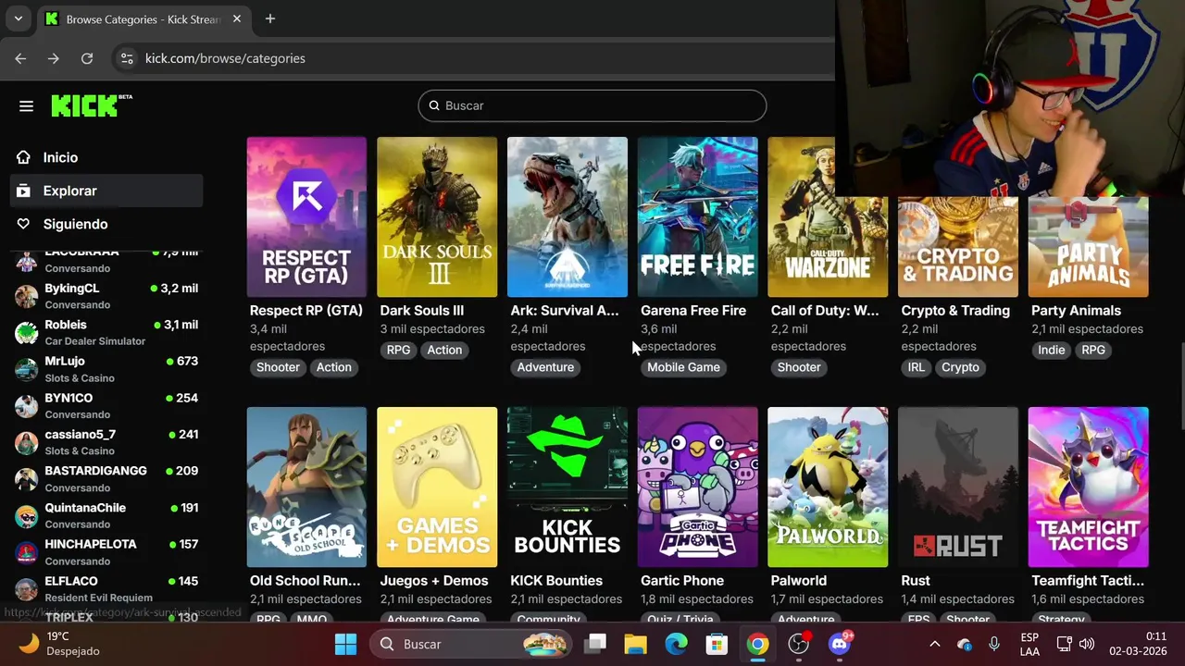1185x666 pixels.
Task: Open the Kick hamburger menu
Action: (x=26, y=106)
